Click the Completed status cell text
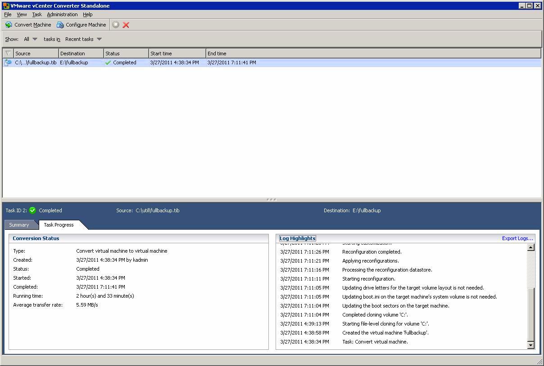The image size is (544, 366). point(125,62)
